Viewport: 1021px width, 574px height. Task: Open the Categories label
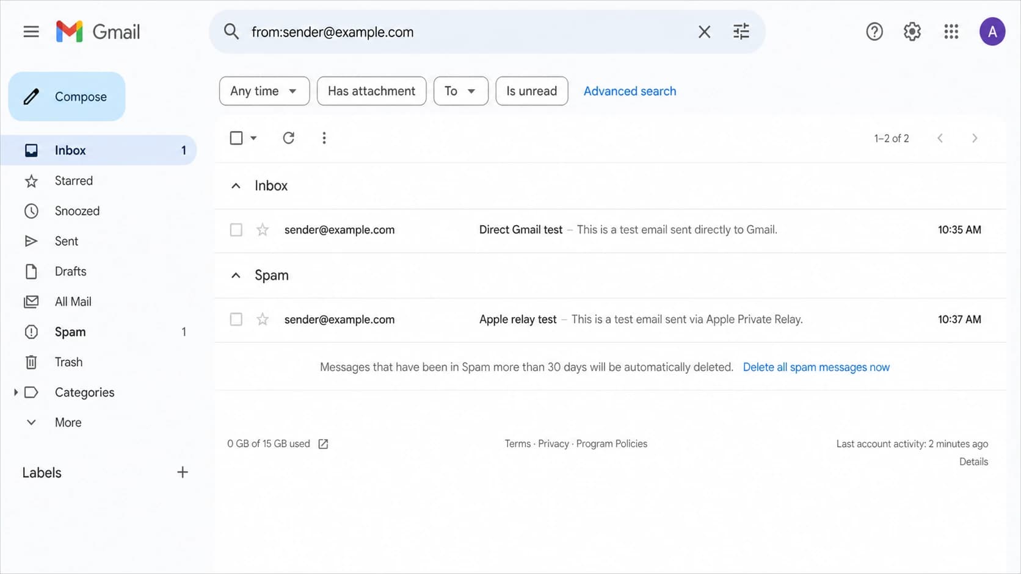coord(84,392)
